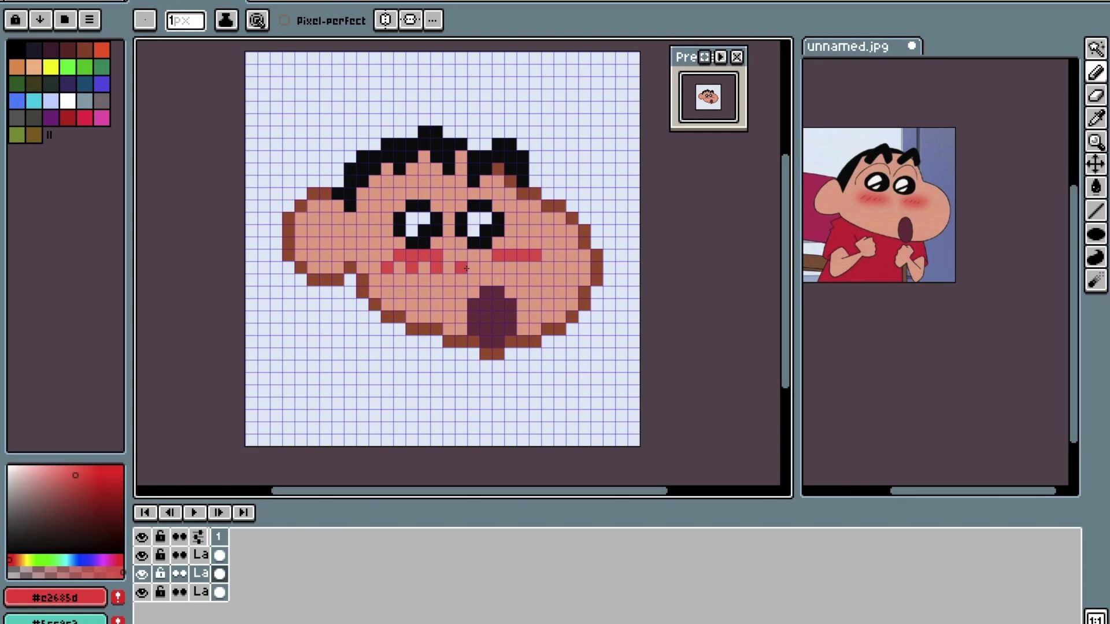Screen dimensions: 1110x624
Task: Pick the yellow palette swatch
Action: coord(51,67)
